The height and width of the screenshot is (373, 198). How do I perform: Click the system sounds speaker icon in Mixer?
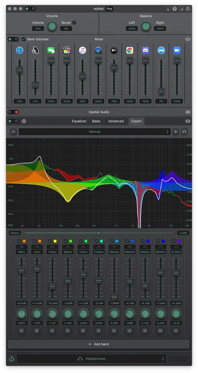click(35, 50)
